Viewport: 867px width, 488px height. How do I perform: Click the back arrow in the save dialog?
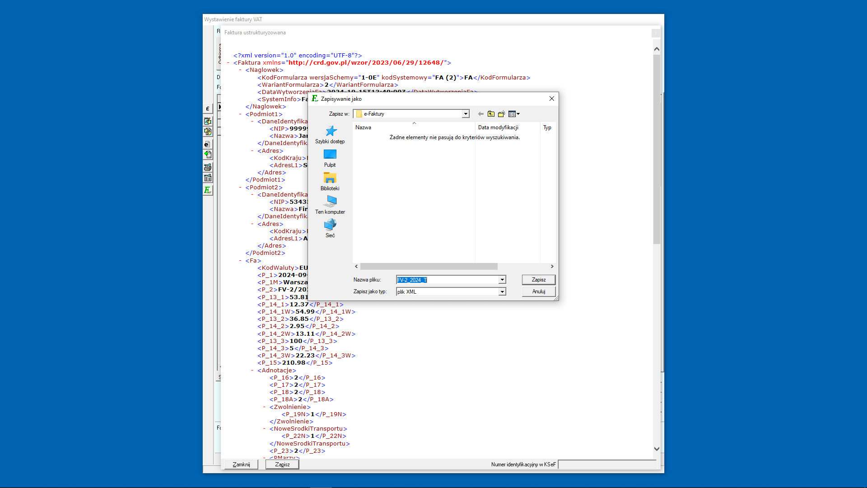(480, 114)
